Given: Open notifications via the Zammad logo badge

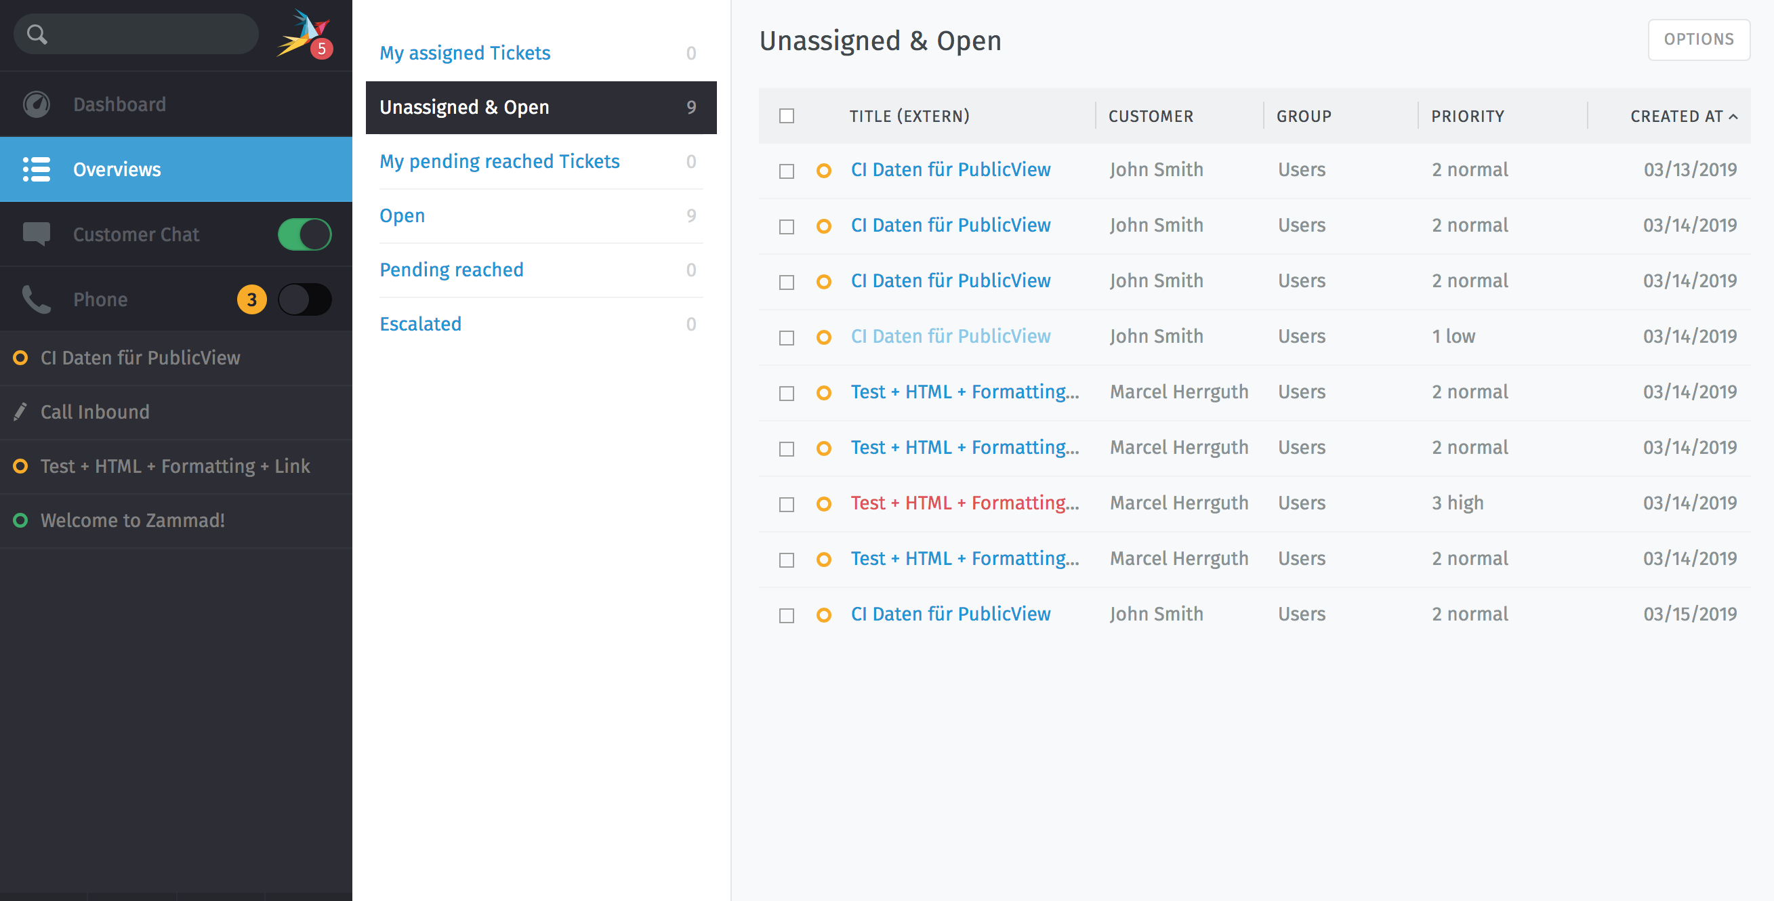Looking at the screenshot, I should 321,48.
